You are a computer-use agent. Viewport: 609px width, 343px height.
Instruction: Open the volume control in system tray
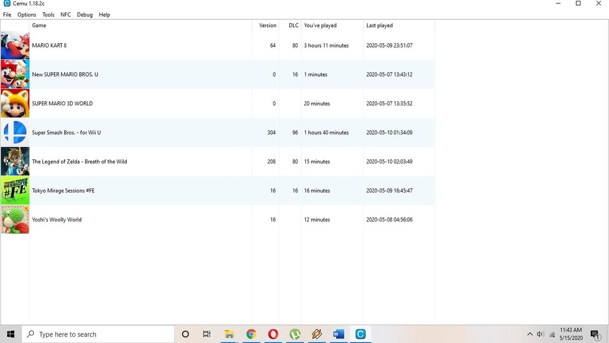point(540,334)
